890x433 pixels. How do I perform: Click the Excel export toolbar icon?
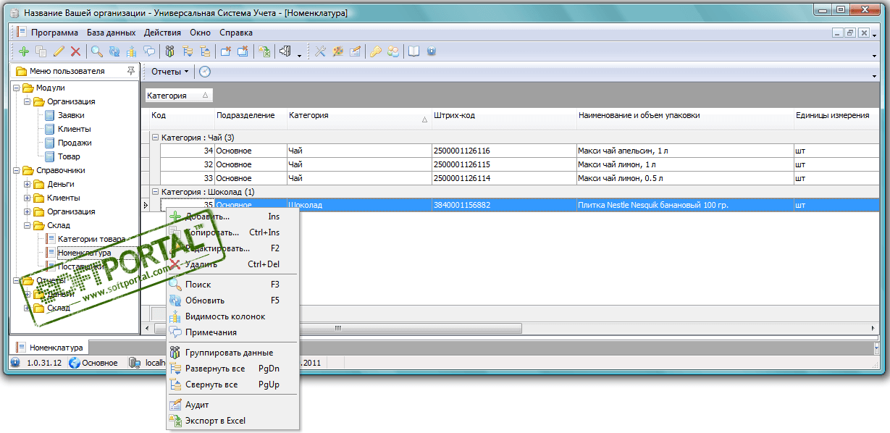pyautogui.click(x=264, y=51)
